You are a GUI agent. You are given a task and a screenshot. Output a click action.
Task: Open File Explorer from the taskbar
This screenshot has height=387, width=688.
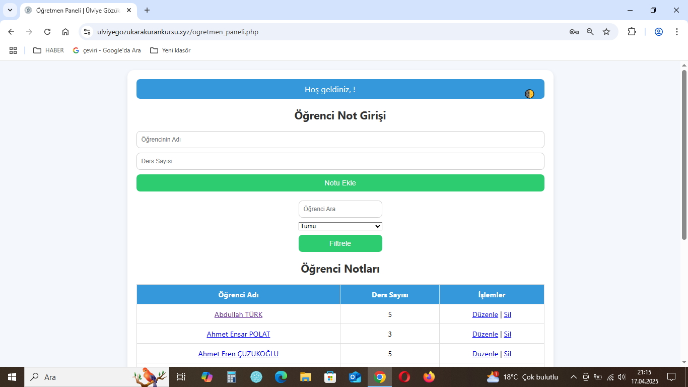click(x=306, y=377)
